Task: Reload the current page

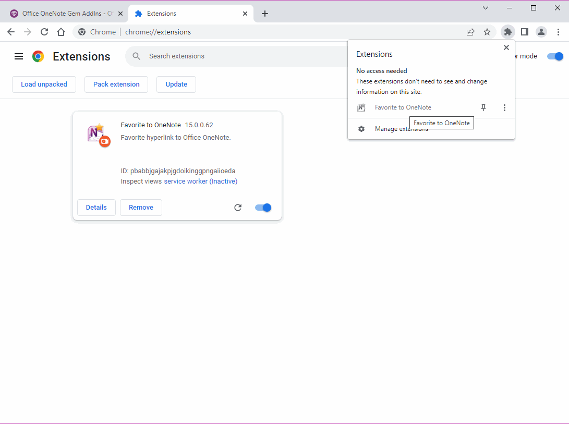Action: (44, 32)
